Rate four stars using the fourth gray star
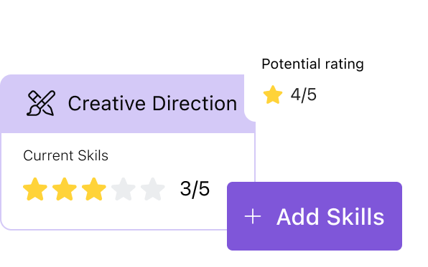Screen dimensions: 428x267 tap(124, 189)
